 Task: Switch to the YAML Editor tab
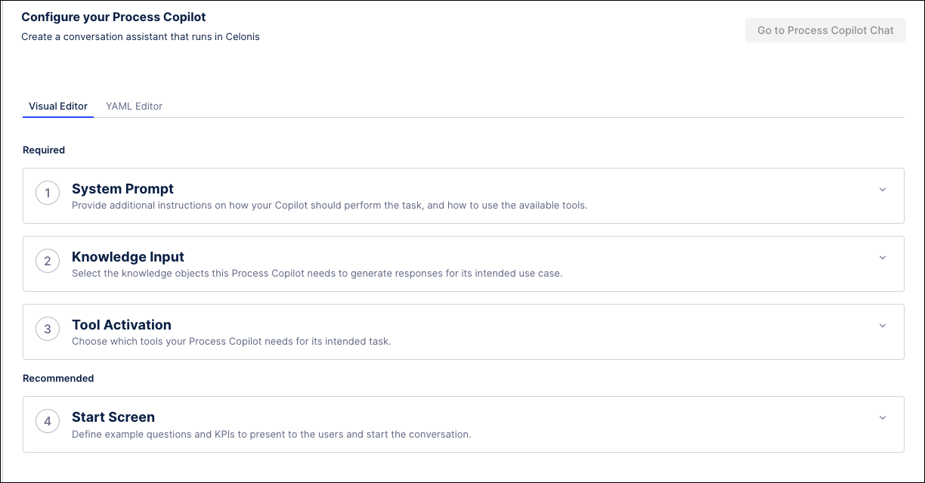[x=135, y=107]
